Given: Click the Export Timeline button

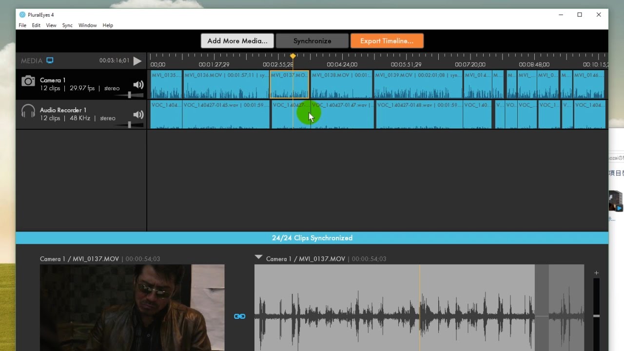Looking at the screenshot, I should [387, 41].
